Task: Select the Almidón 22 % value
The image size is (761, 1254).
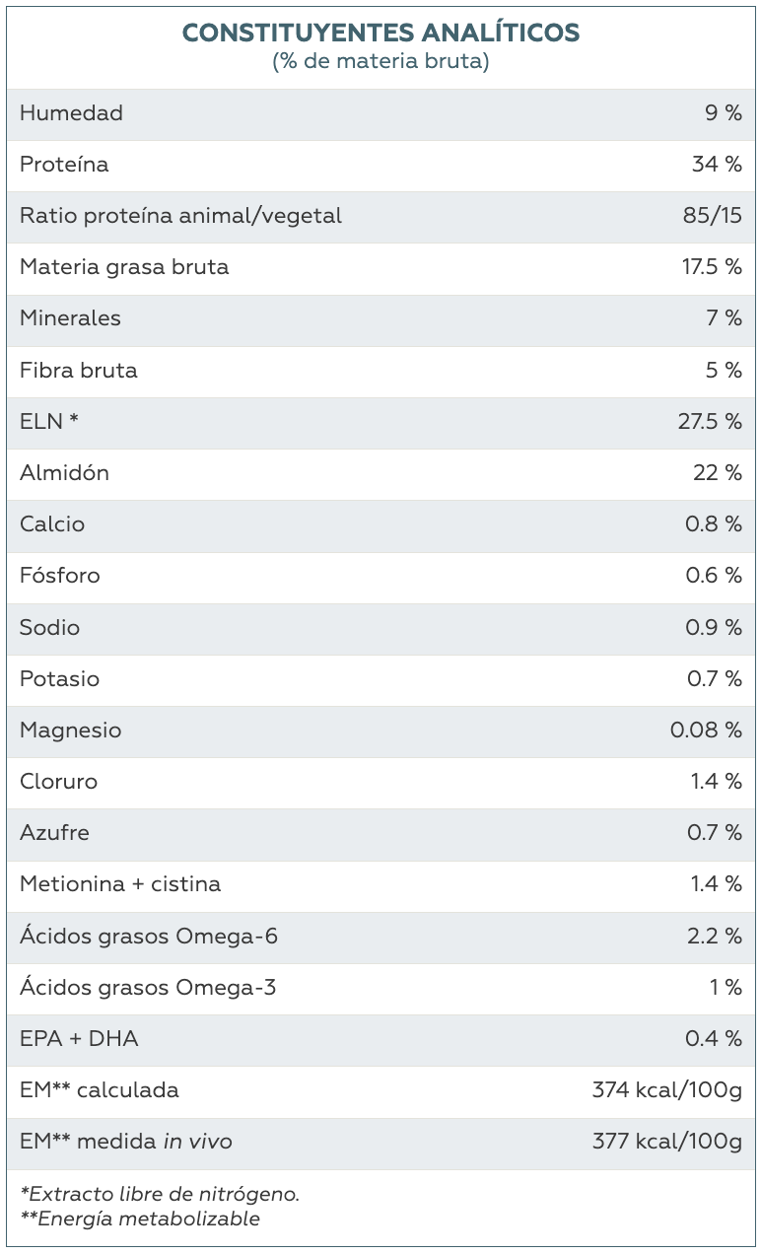Action: pos(718,473)
